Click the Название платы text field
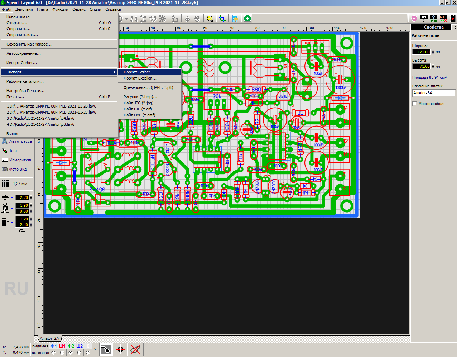This screenshot has height=357, width=457. (433, 93)
